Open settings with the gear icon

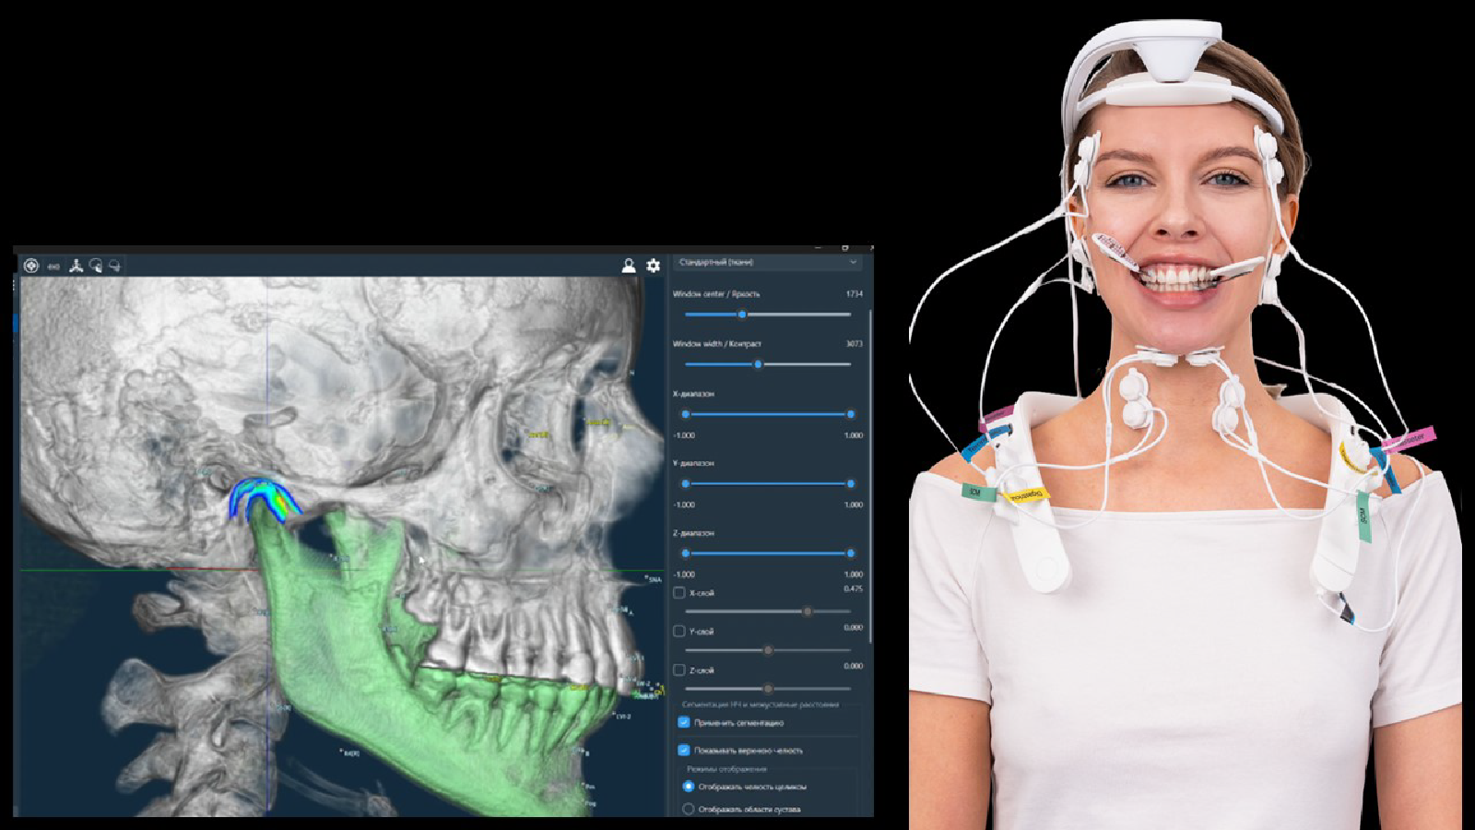click(x=654, y=266)
